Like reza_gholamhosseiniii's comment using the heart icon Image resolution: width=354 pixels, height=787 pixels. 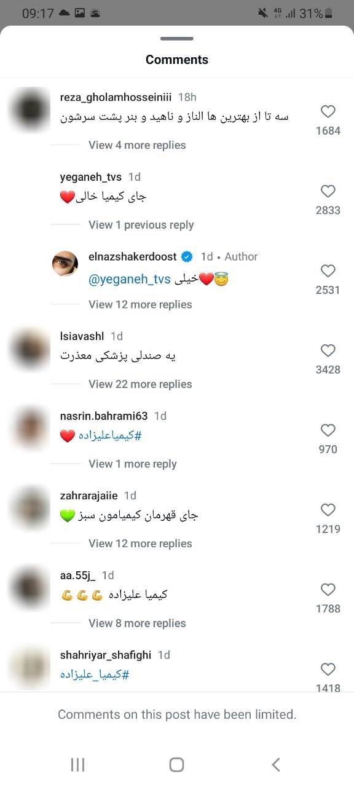(328, 111)
